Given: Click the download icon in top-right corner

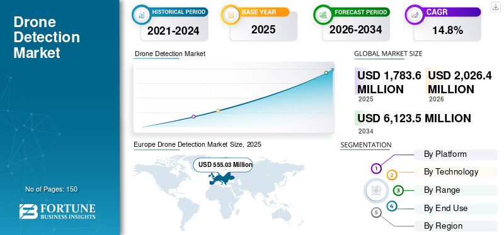Looking at the screenshot, I should pos(496,7).
